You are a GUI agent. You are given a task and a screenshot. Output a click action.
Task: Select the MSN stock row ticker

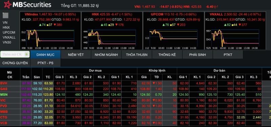coord(4,95)
